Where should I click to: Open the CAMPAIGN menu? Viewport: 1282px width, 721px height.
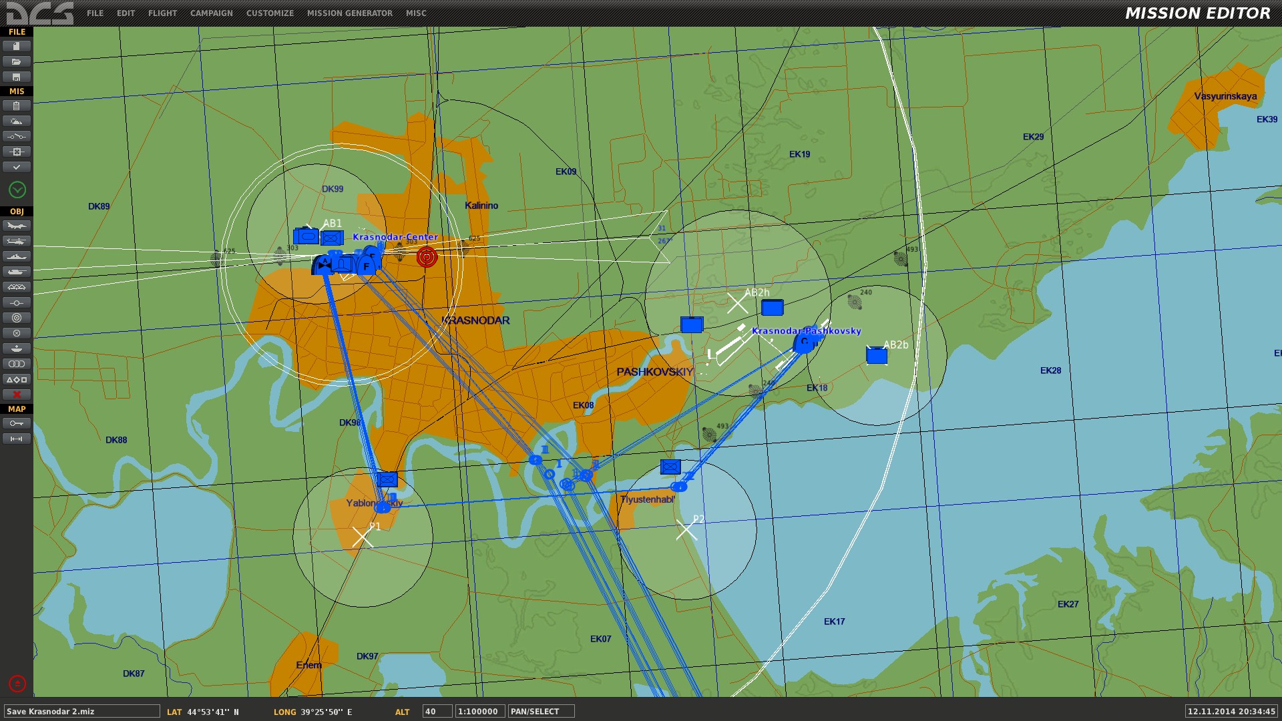point(211,13)
